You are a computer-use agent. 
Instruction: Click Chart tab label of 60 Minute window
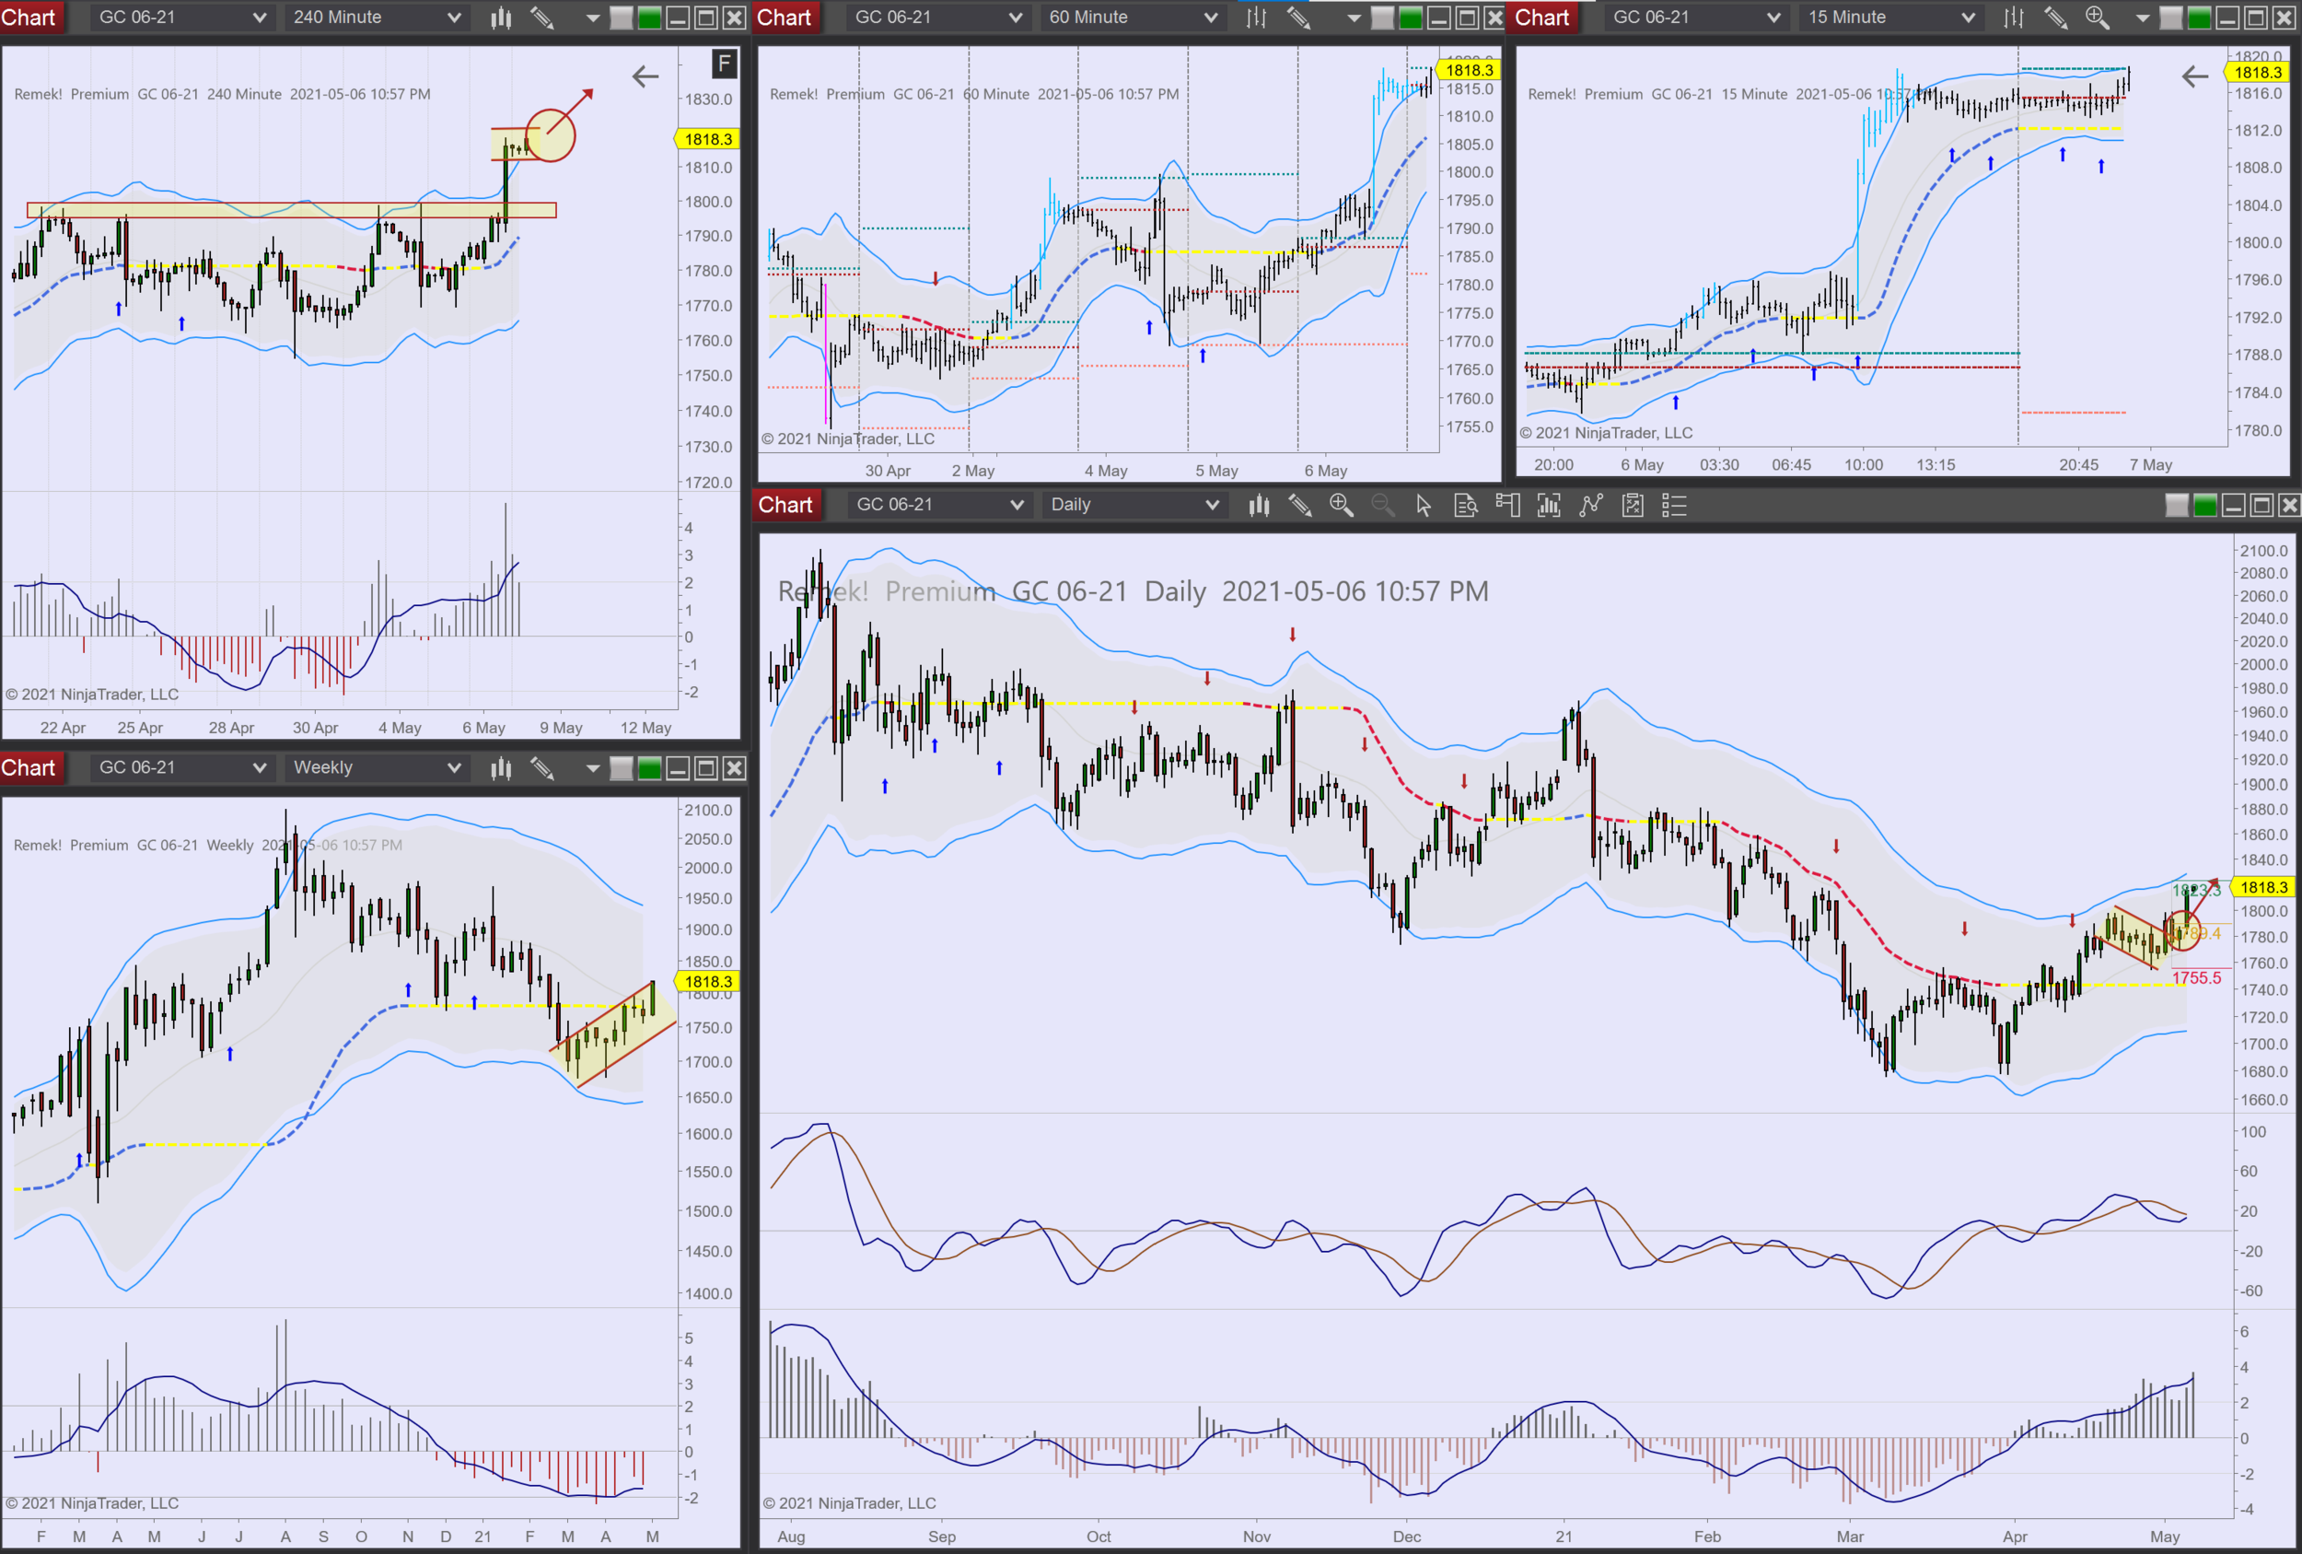point(785,18)
